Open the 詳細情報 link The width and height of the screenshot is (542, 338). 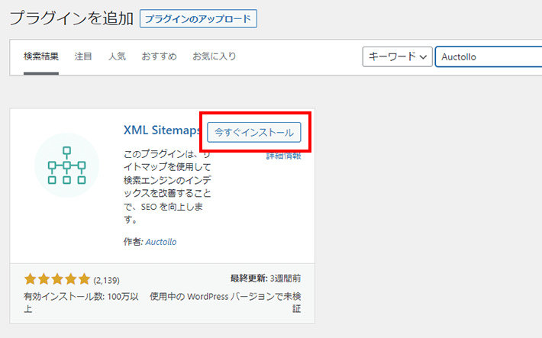click(283, 156)
